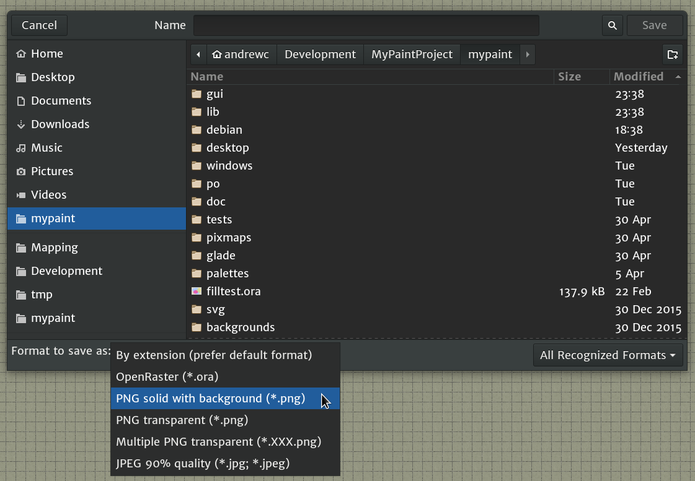Click the Save button
This screenshot has width=695, height=481.
click(655, 25)
